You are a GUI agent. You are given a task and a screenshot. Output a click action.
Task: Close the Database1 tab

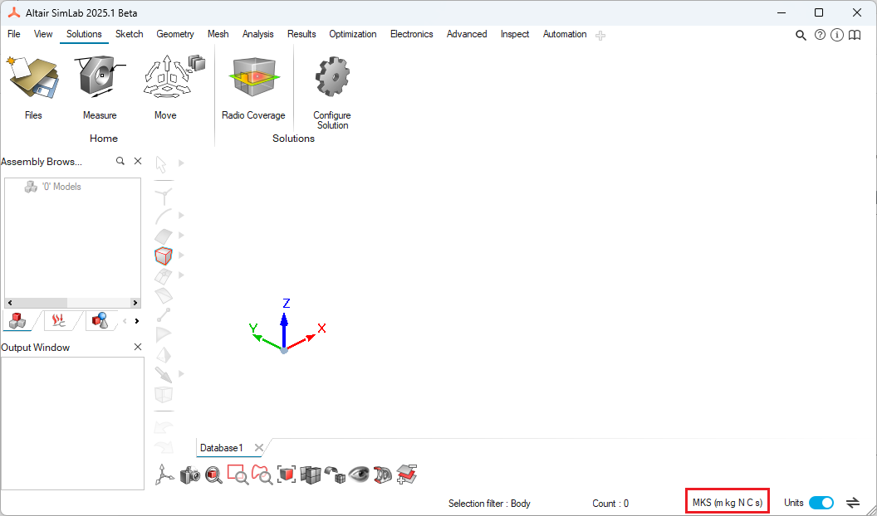tap(258, 447)
